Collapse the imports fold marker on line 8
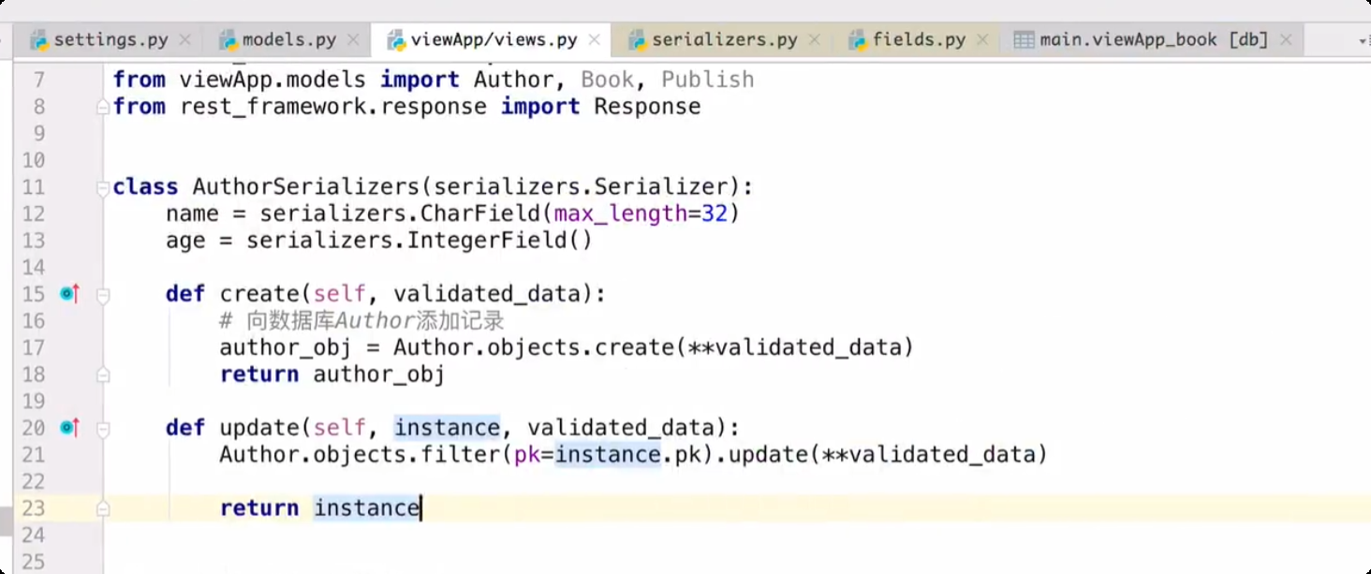Image resolution: width=1371 pixels, height=574 pixels. click(x=103, y=107)
